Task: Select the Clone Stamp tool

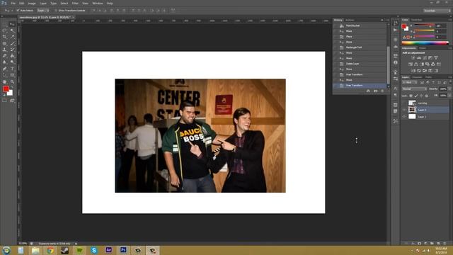Action: click(5, 50)
